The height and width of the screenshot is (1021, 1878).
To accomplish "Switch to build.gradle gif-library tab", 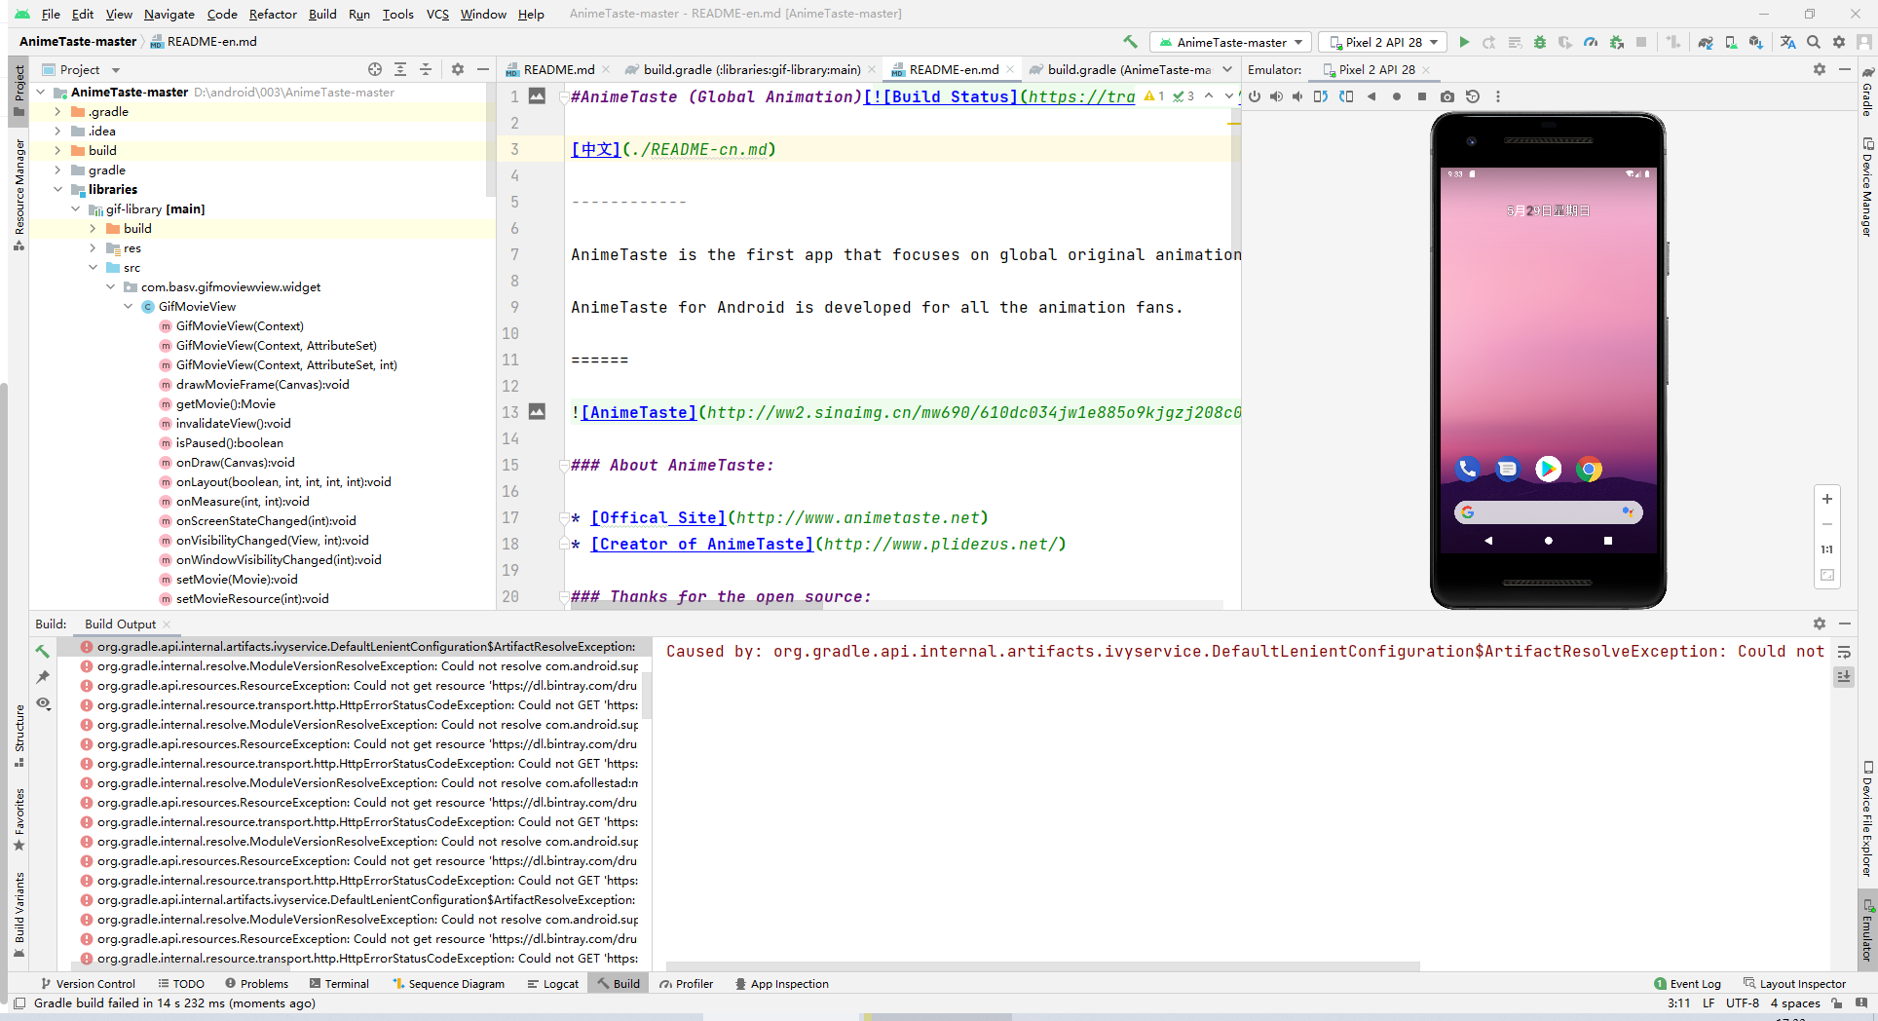I will tap(751, 69).
